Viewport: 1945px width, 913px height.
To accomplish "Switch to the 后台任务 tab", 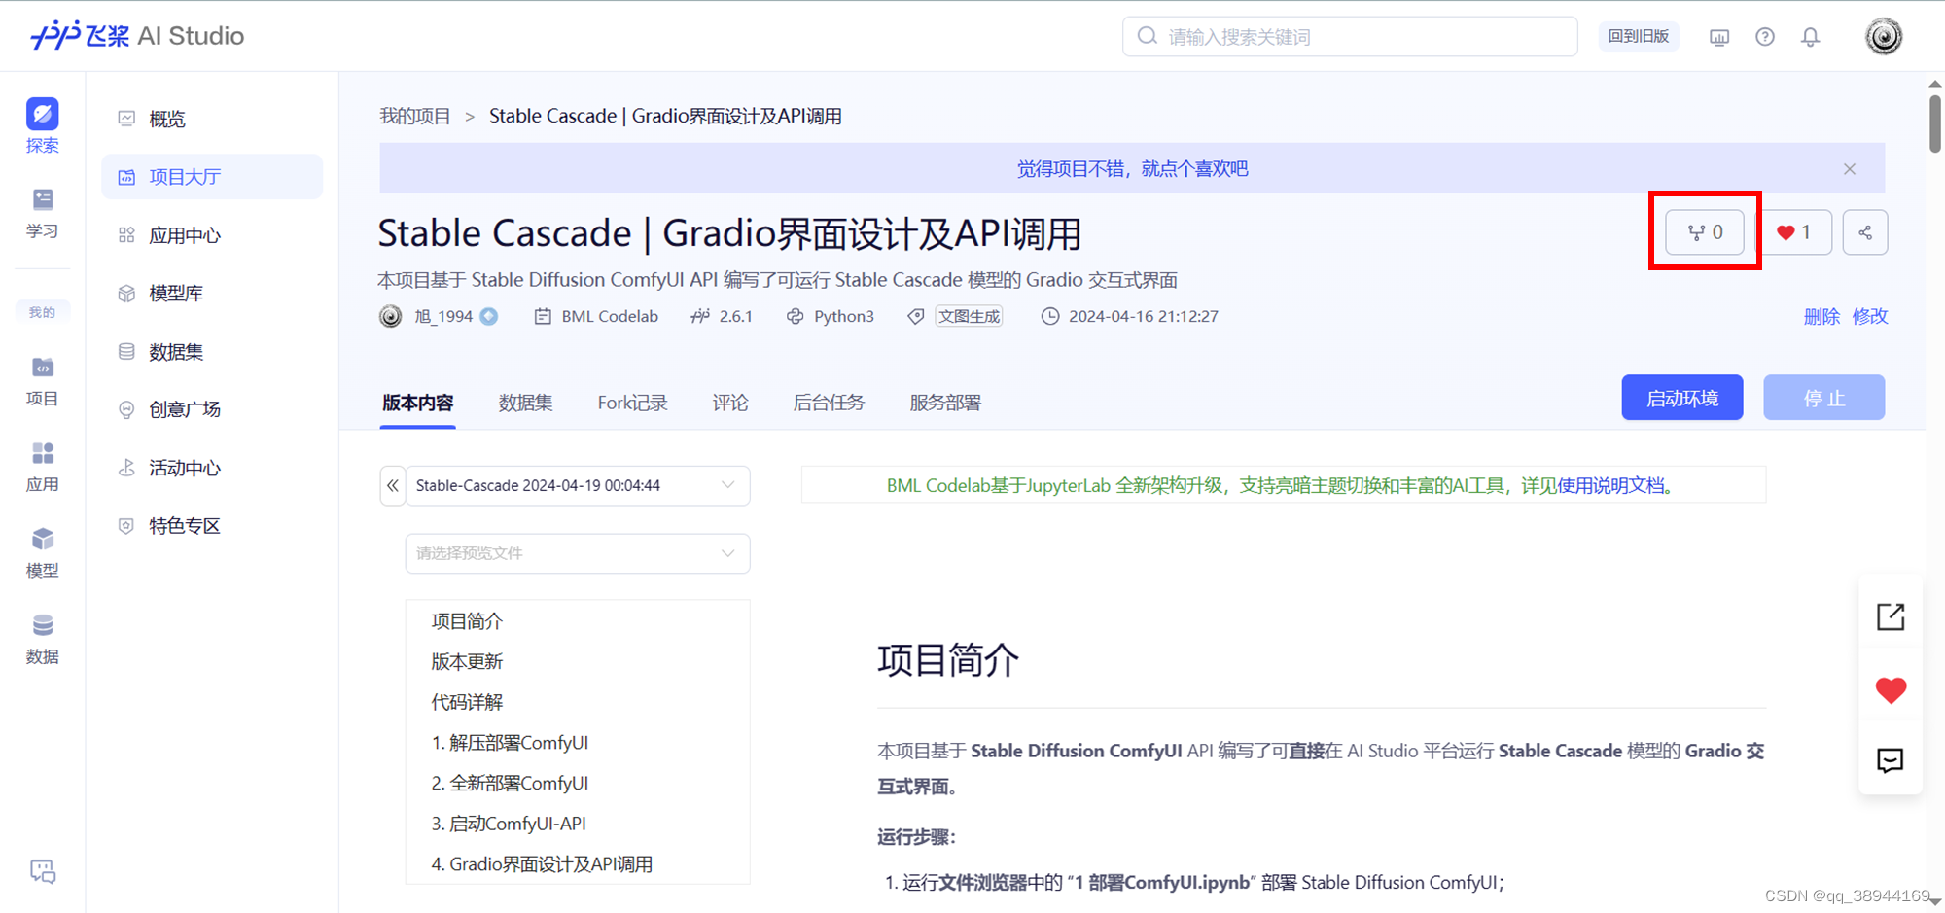I will tap(829, 403).
